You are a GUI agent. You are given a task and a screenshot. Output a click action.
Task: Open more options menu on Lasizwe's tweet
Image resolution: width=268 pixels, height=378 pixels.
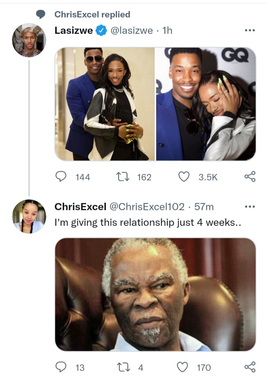pyautogui.click(x=250, y=30)
